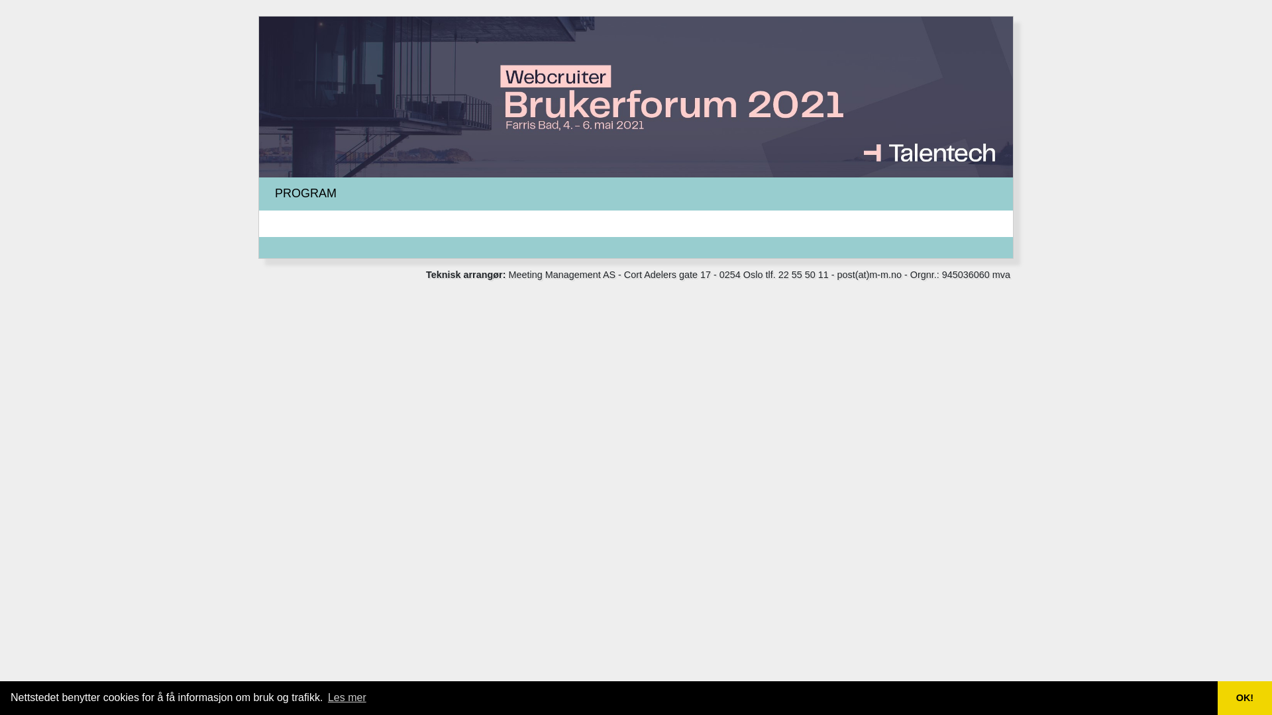1272x715 pixels.
Task: Open the PROGRAM menu item
Action: [305, 193]
